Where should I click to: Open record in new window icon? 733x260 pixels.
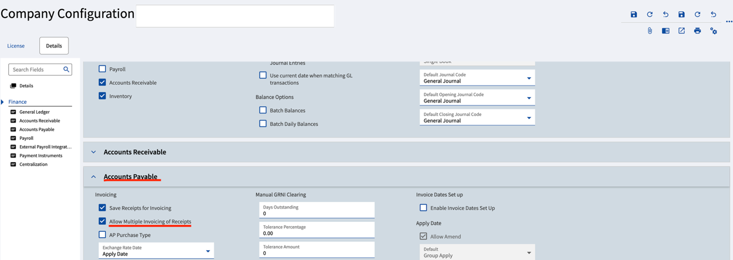[681, 30]
